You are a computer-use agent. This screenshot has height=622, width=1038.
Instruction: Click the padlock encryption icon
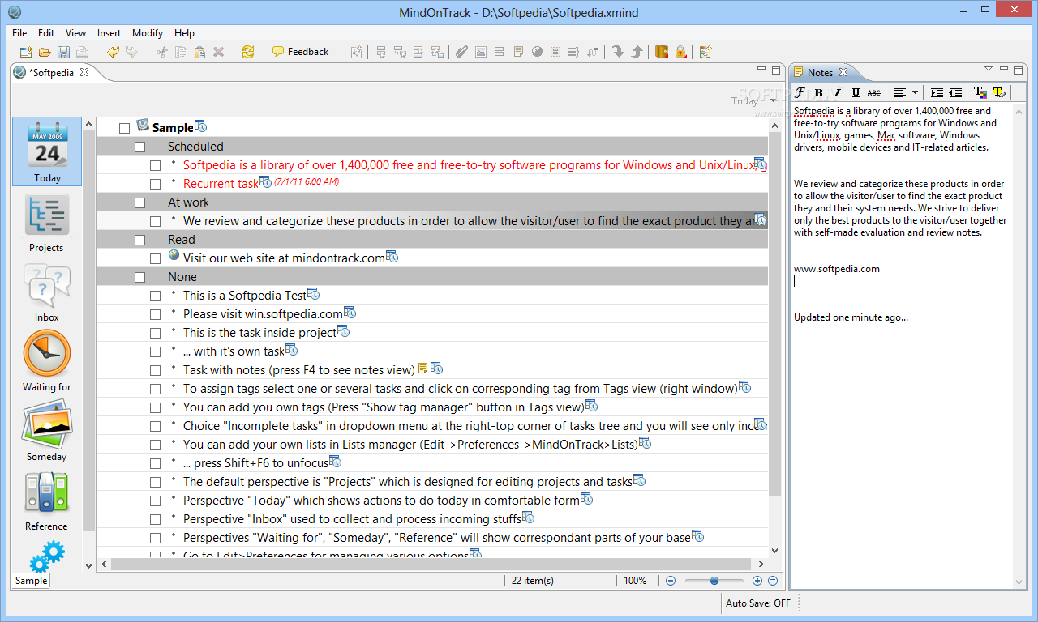[681, 52]
